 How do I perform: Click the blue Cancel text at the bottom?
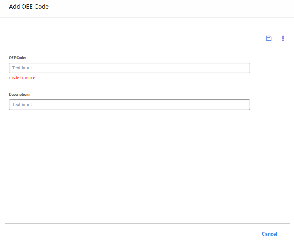click(x=269, y=234)
